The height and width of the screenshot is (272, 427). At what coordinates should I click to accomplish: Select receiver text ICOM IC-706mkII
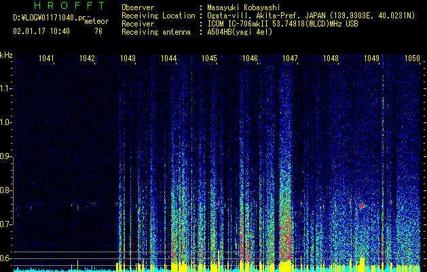[x=240, y=24]
